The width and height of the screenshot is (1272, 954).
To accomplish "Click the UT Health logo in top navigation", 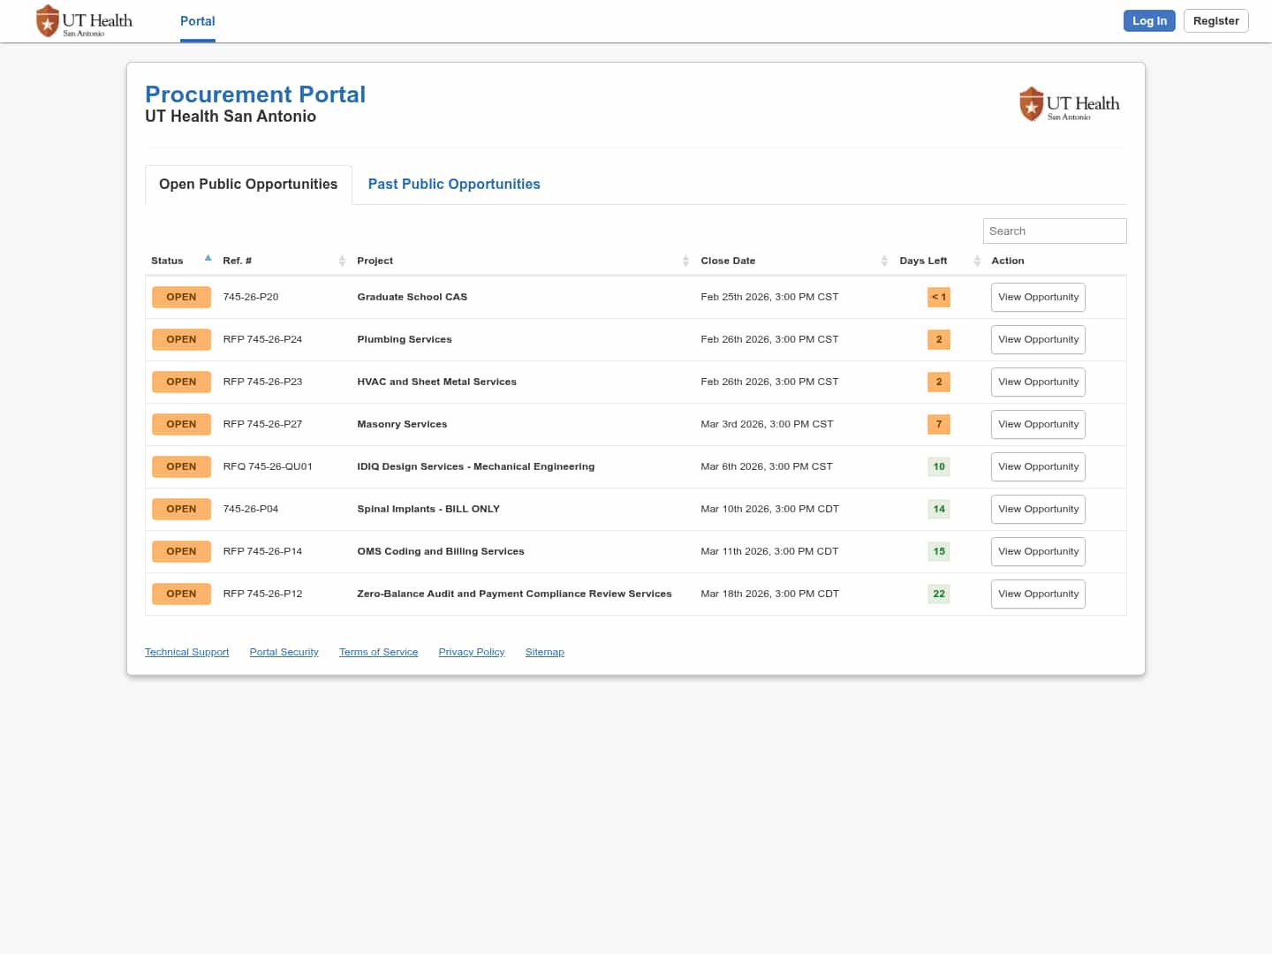I will point(84,21).
